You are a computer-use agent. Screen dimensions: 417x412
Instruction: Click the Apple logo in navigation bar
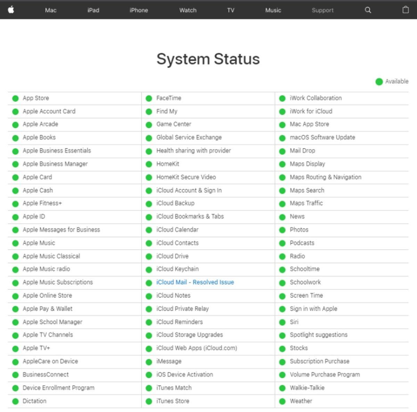tap(10, 10)
